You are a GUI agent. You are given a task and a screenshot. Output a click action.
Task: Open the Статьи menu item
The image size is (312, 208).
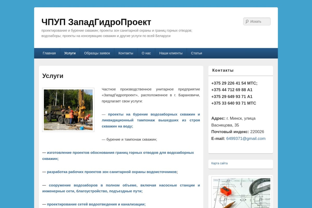pos(197,53)
